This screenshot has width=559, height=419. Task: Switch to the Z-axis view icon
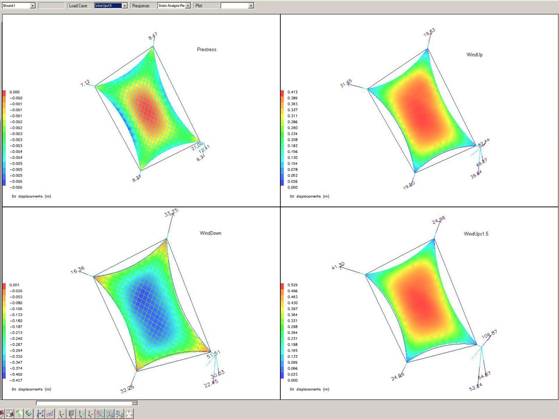pyautogui.click(x=119, y=413)
